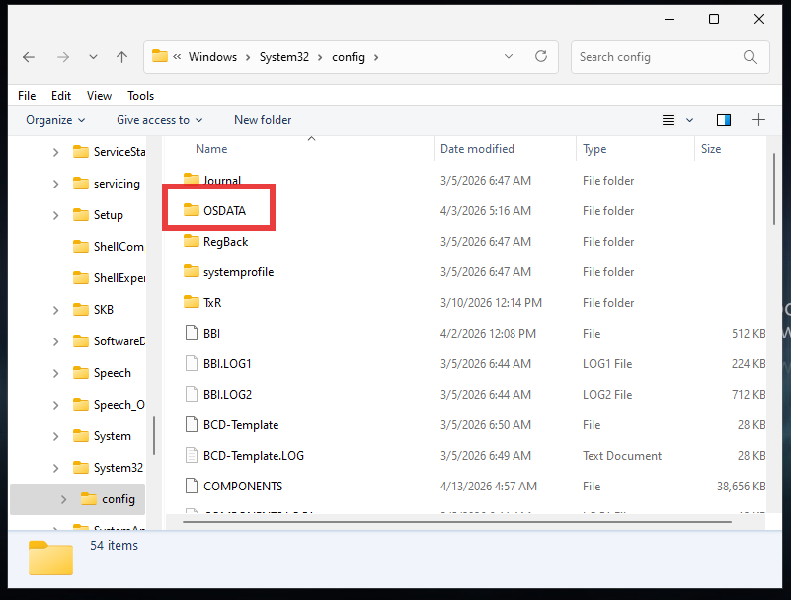Click the LOG1 File type cell

[x=607, y=364]
